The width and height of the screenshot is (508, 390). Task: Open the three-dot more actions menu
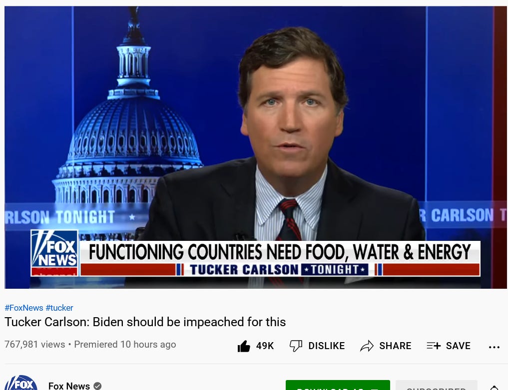point(494,347)
